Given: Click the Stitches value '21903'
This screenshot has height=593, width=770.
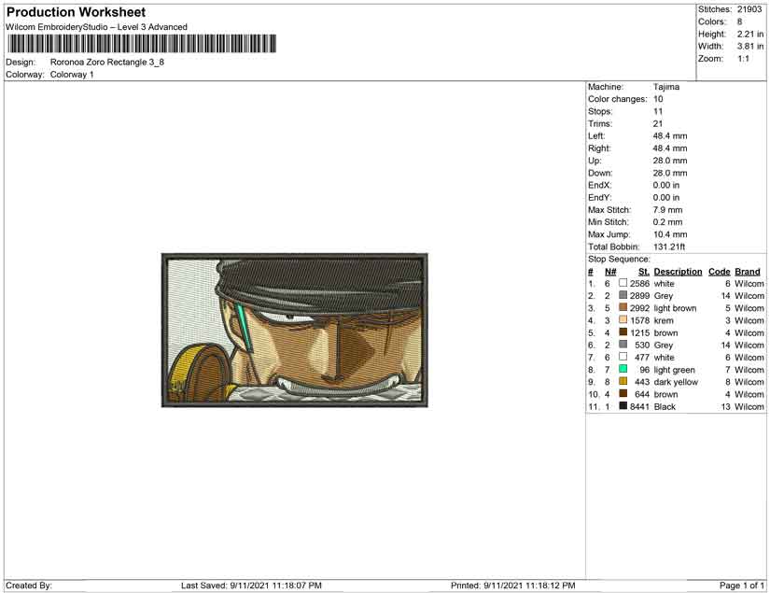Looking at the screenshot, I should [749, 9].
